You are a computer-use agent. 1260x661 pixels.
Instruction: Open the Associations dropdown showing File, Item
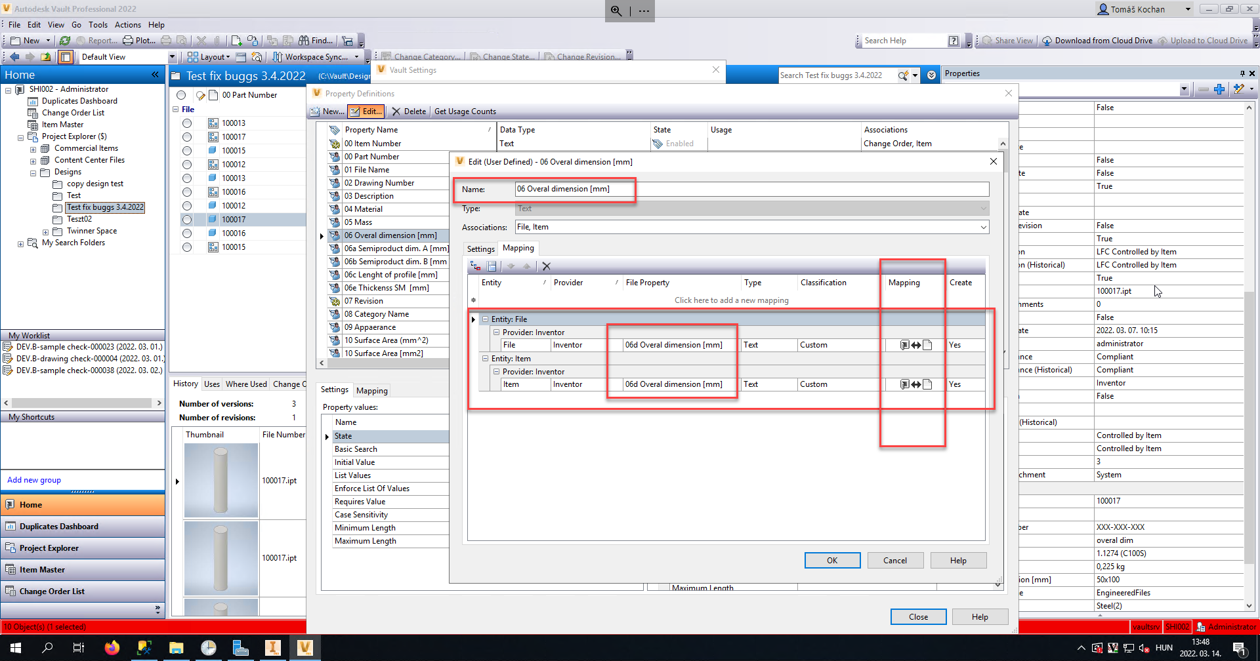(x=984, y=227)
